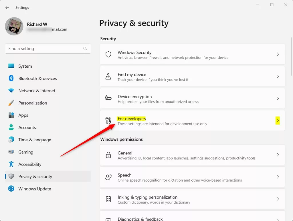
Task: Minimize the Settings window
Action: click(x=258, y=5)
